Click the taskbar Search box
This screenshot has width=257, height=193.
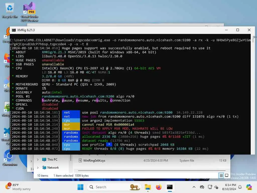[x=114, y=187]
